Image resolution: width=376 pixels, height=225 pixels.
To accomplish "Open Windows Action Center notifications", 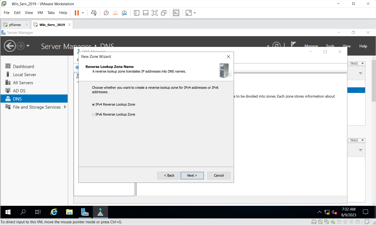I will 366,212.
